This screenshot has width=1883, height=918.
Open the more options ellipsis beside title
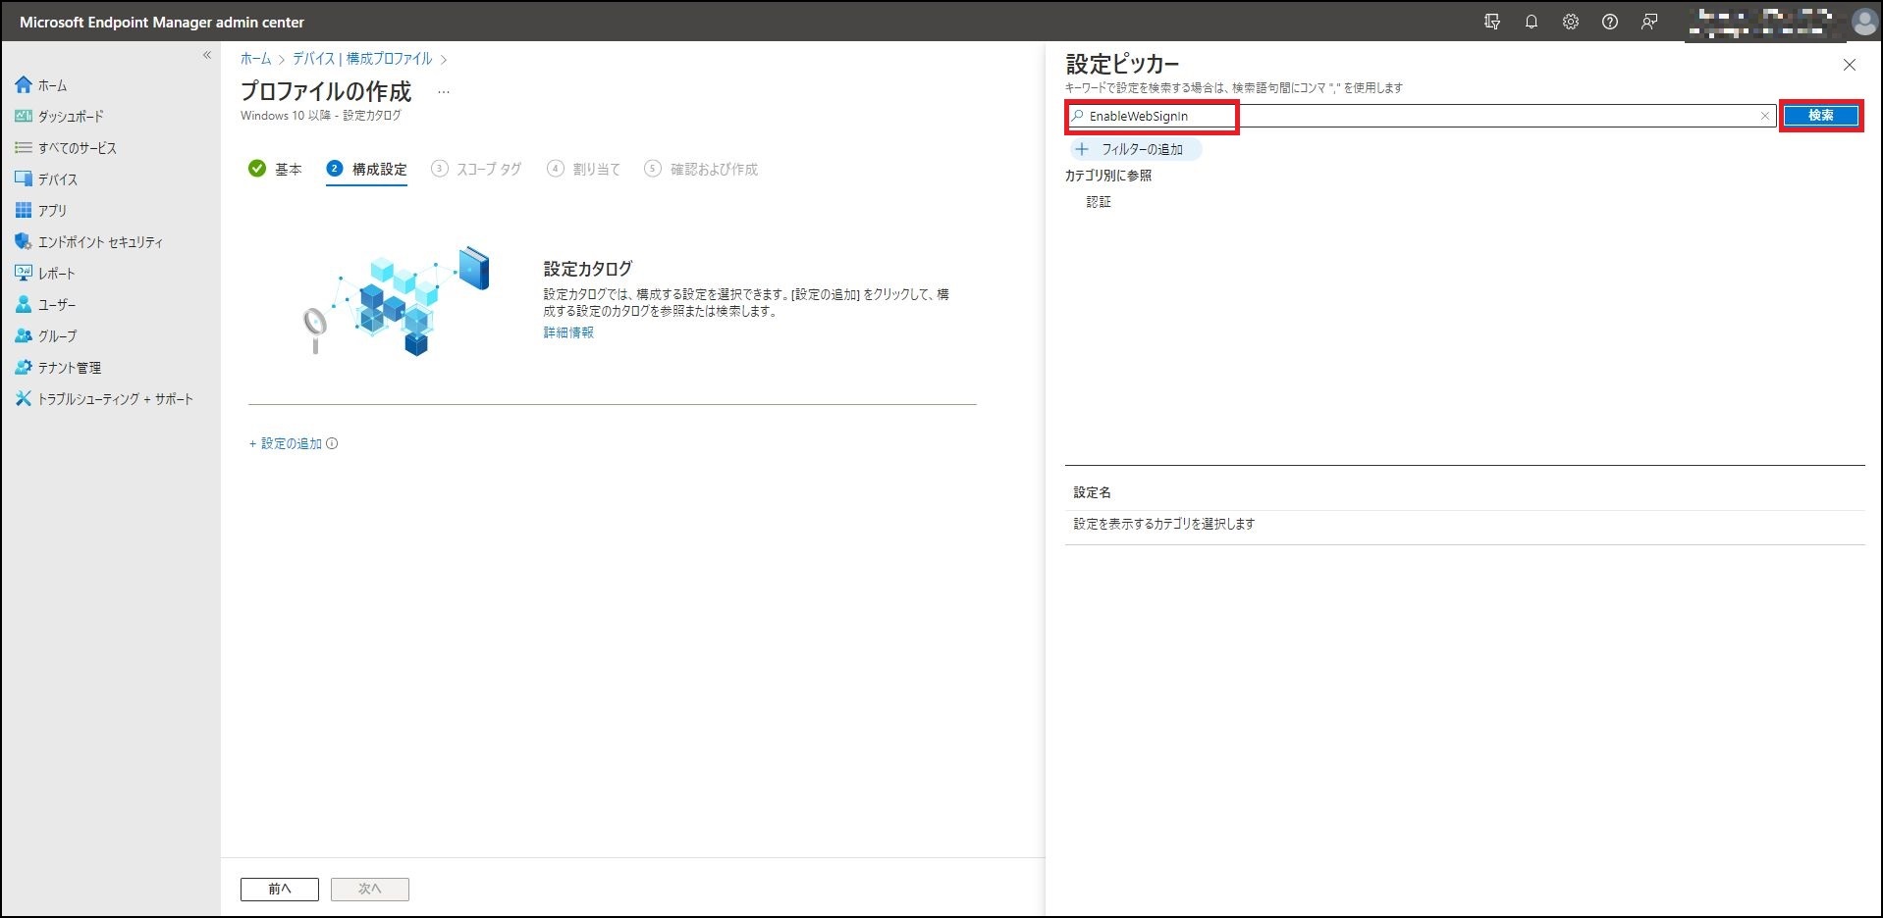(444, 92)
